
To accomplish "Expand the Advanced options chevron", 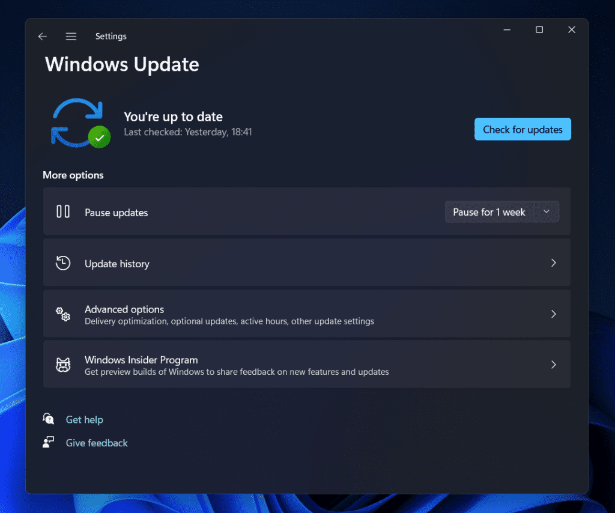I will [553, 314].
